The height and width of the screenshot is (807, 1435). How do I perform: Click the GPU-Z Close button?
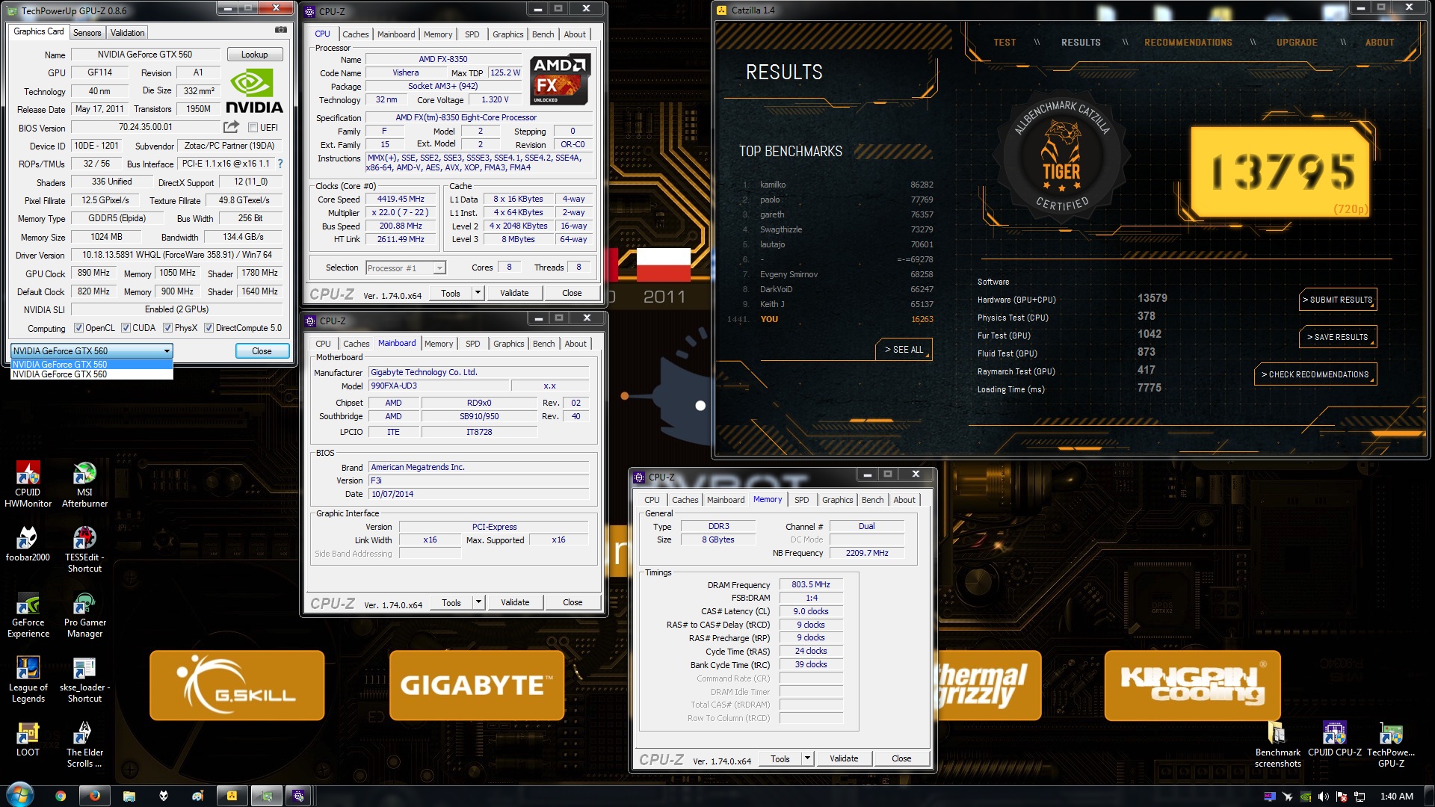point(262,351)
